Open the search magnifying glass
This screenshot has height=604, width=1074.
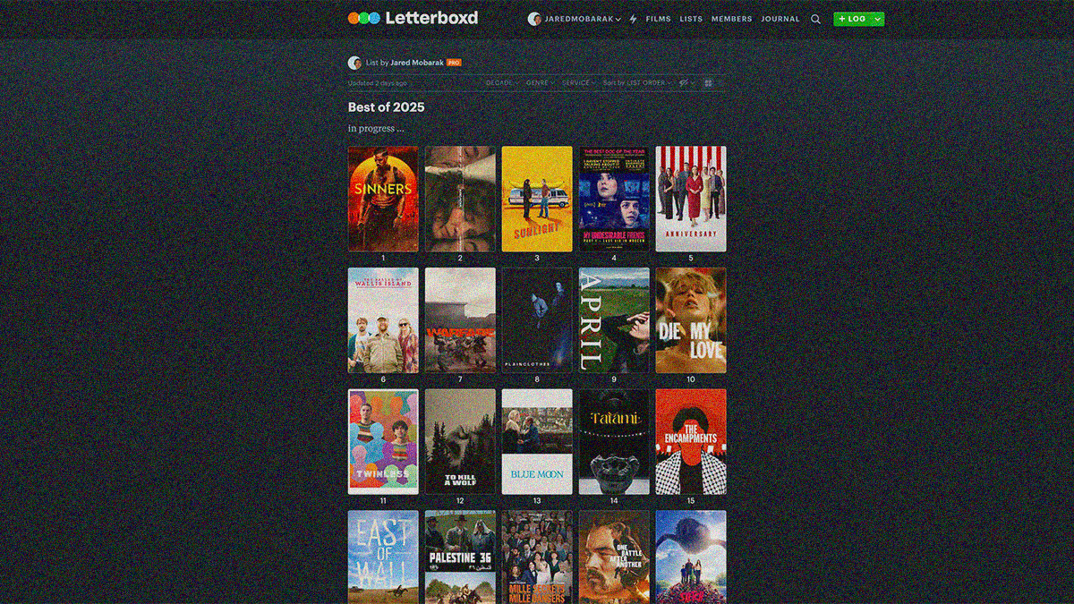815,18
